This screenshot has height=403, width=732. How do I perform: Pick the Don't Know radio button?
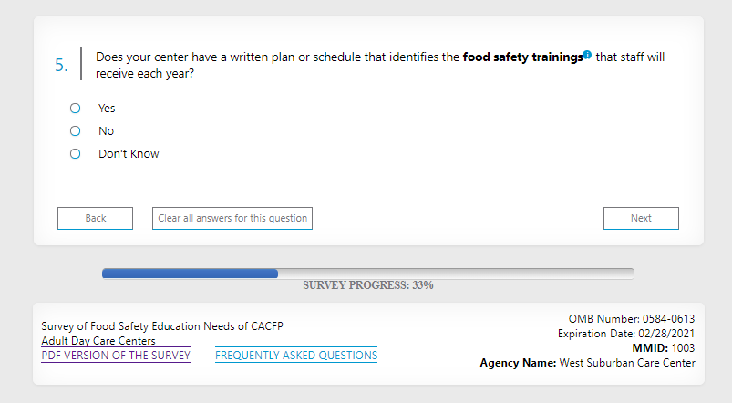click(x=76, y=153)
